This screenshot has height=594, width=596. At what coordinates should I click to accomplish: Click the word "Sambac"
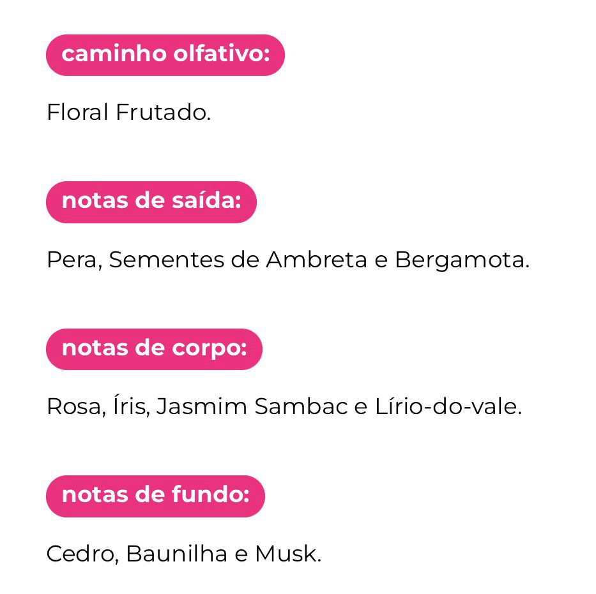[x=301, y=406]
